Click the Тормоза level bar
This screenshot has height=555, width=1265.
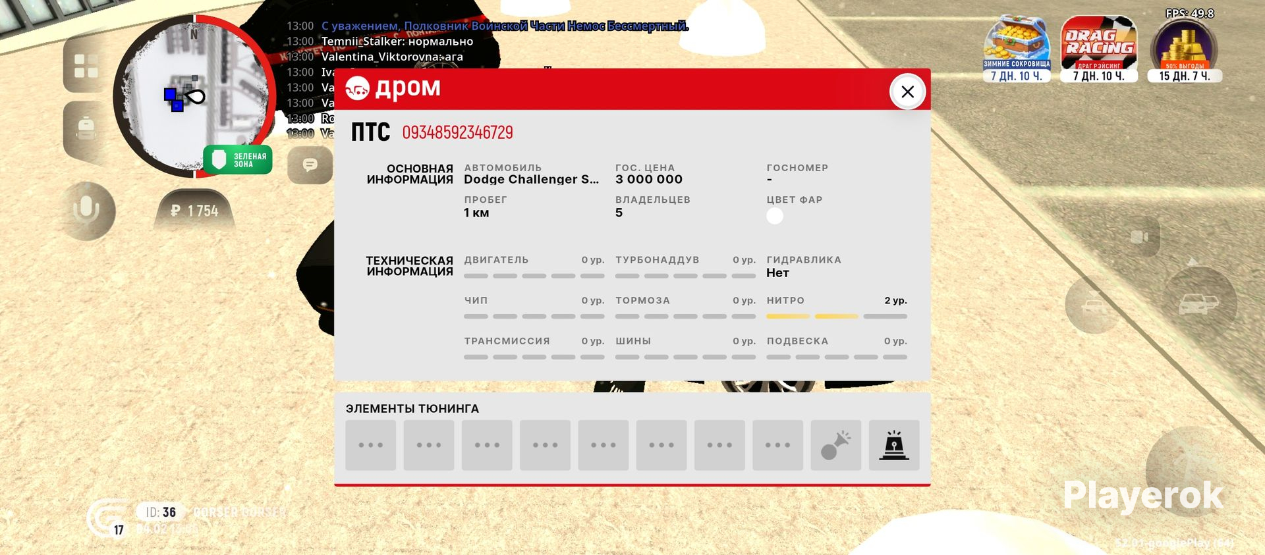pos(686,317)
